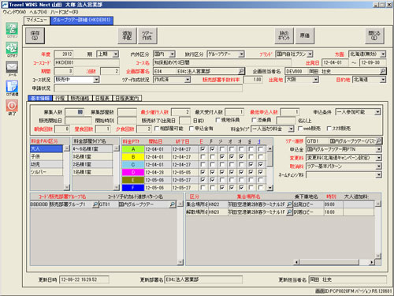Open the 申込条件 一人参加可能 dropdown
Image resolution: width=394 pixels, height=296 pixels.
[x=377, y=112]
